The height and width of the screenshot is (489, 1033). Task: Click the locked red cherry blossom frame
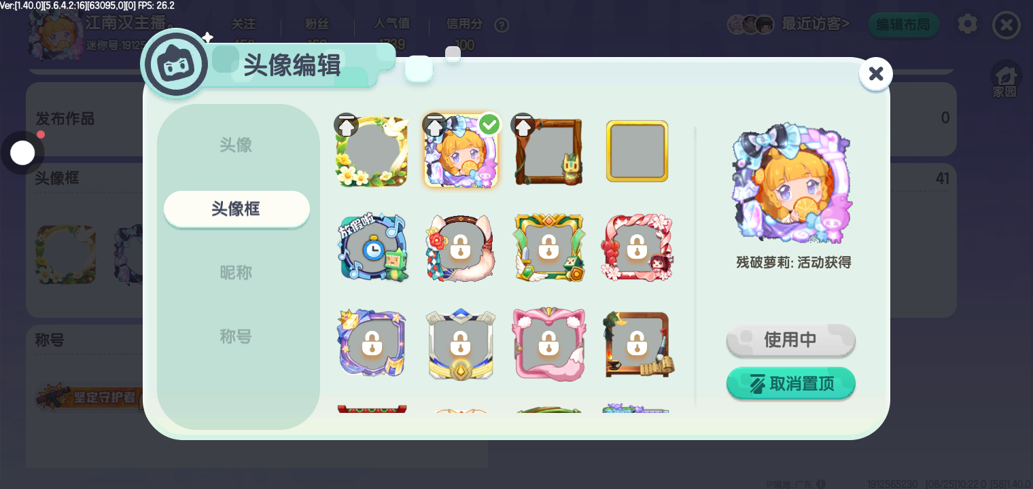(637, 248)
